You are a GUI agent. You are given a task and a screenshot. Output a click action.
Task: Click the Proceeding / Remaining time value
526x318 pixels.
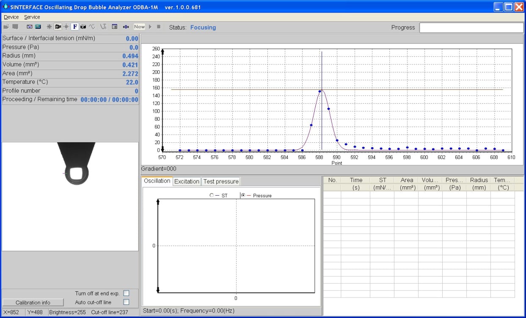[x=110, y=100]
